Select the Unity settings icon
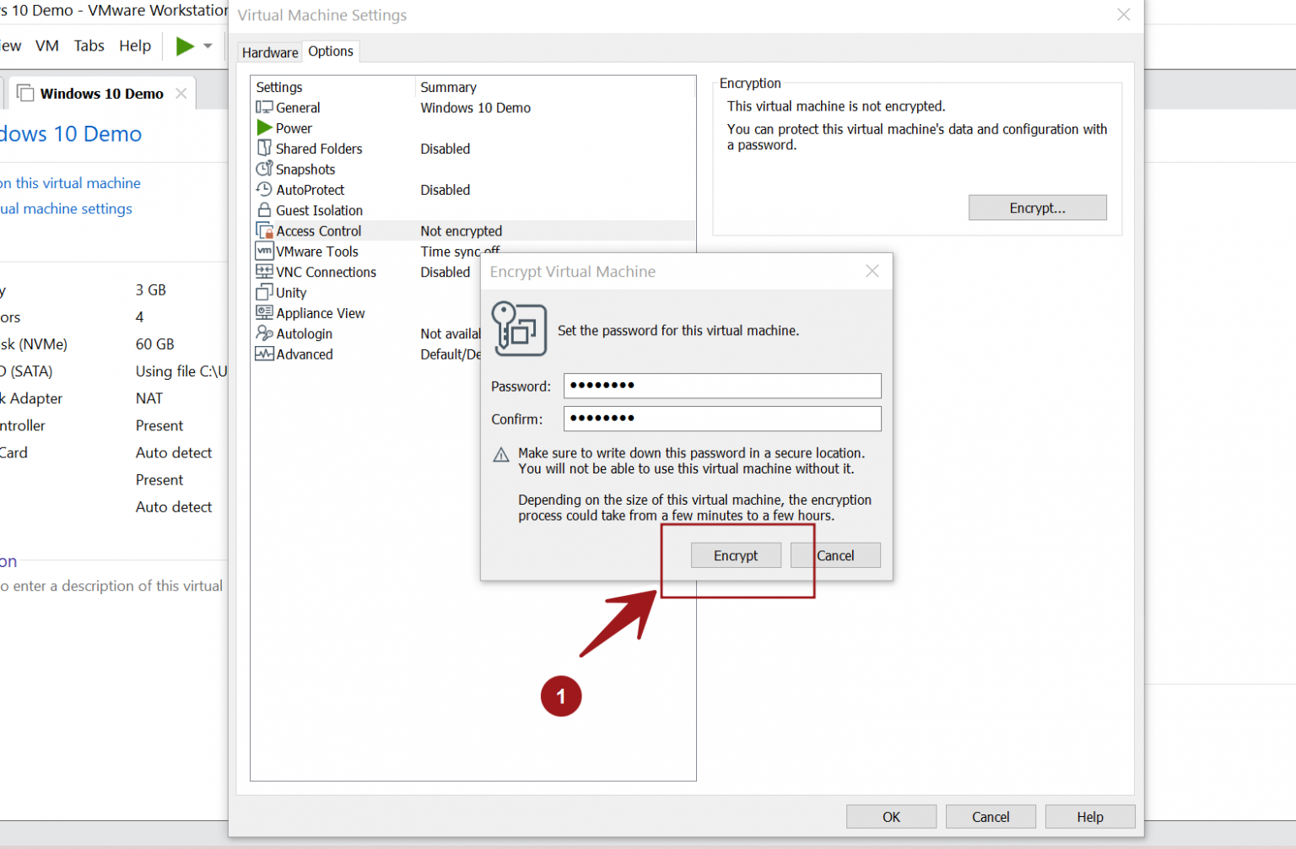 pos(264,292)
